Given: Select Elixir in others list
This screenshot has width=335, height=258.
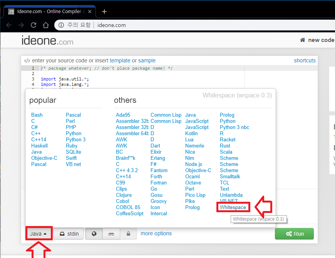Looking at the screenshot, I should [x=156, y=152].
